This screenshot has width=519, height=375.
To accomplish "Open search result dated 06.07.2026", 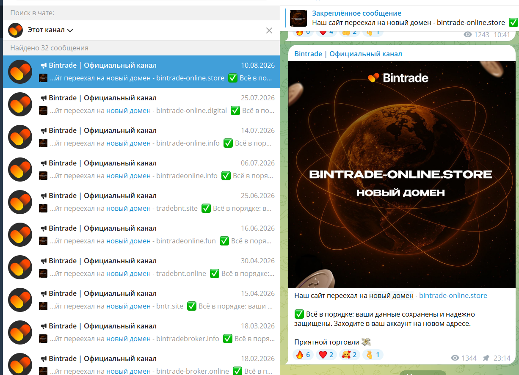I will click(141, 169).
